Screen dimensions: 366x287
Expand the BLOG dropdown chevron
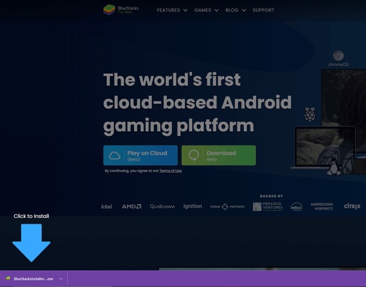pyautogui.click(x=244, y=10)
